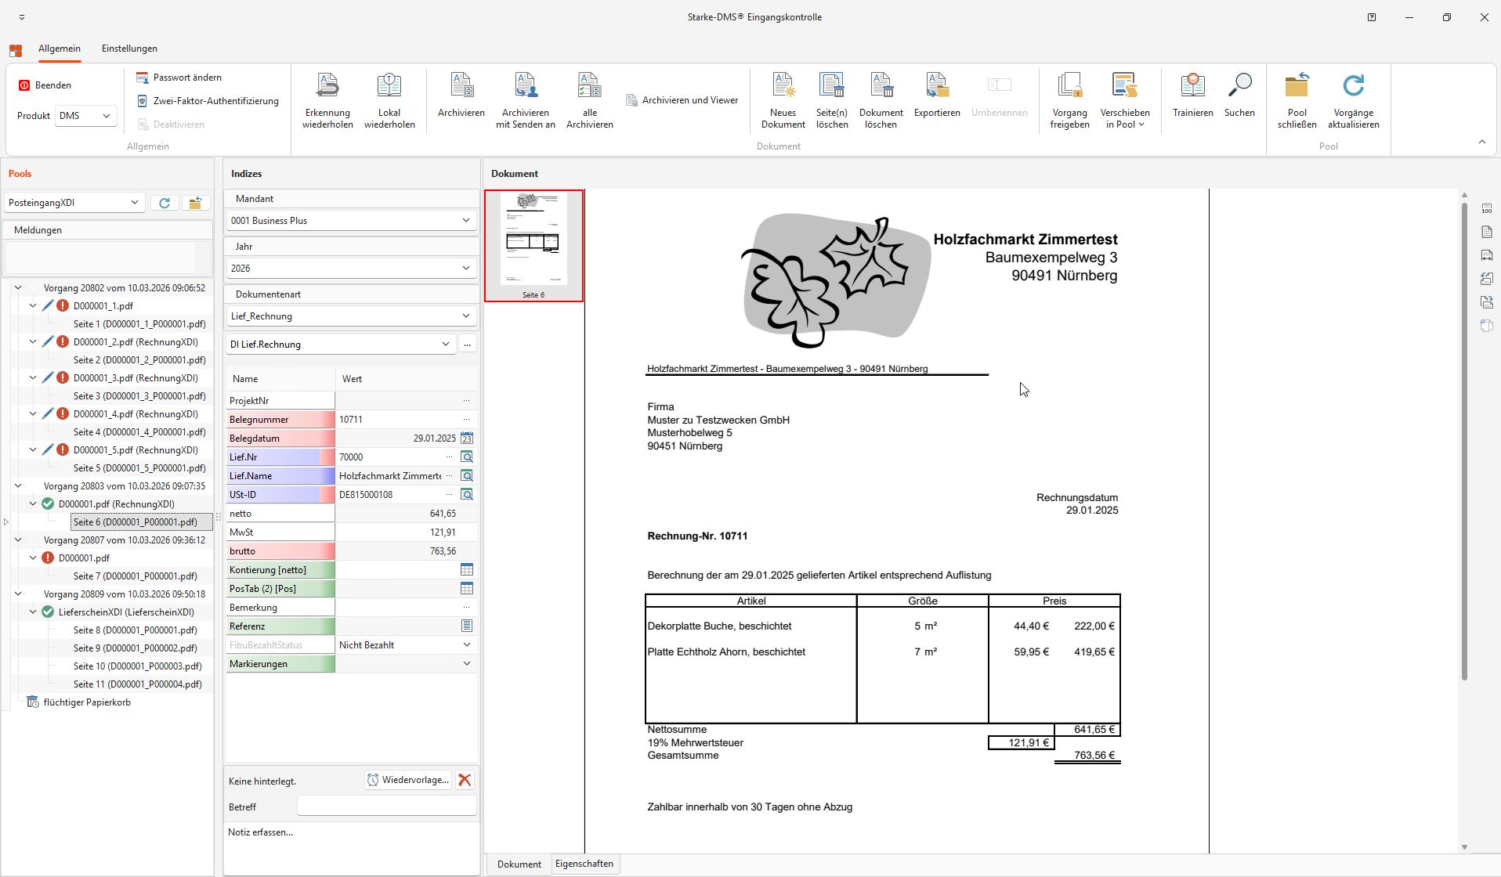The image size is (1501, 877).
Task: Open the Mandant dropdown
Action: click(351, 221)
